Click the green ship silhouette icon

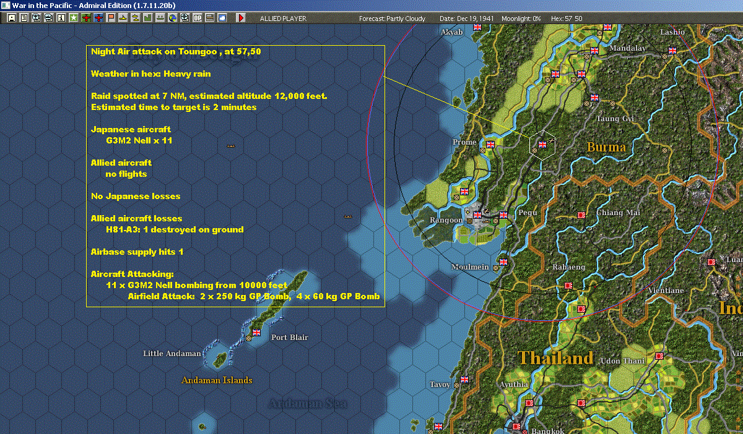tap(160, 18)
